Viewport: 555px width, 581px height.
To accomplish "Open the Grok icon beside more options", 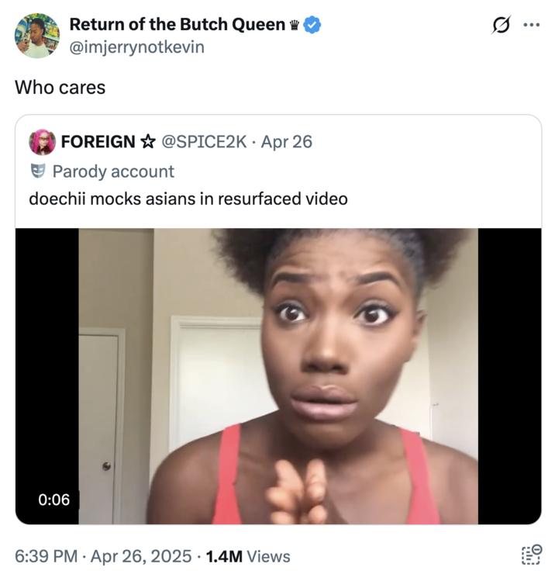I will (x=498, y=25).
